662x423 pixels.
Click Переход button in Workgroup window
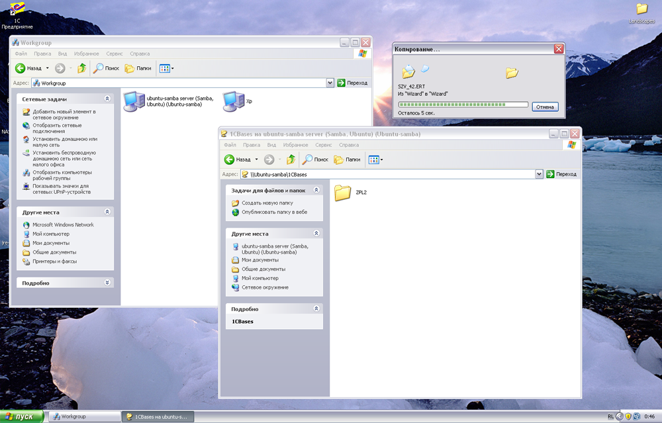352,83
